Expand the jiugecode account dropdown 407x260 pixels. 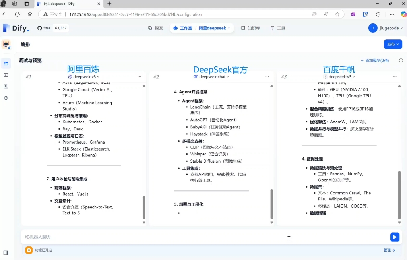click(x=384, y=28)
